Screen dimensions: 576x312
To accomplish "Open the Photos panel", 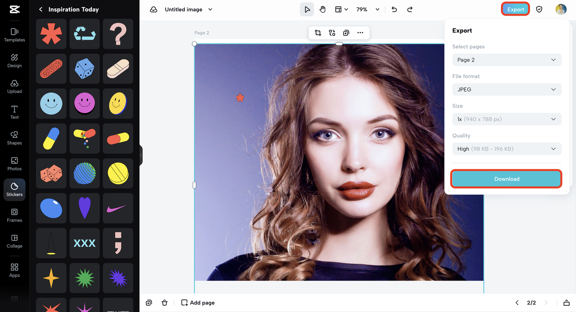I will [14, 164].
